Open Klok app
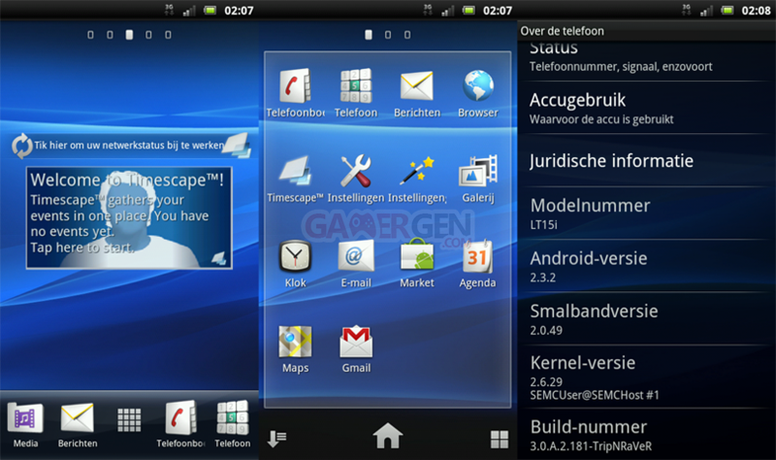This screenshot has width=776, height=460. (x=295, y=263)
